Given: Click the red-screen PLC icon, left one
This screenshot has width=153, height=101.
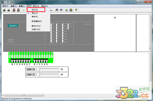Looking at the screenshot, I should 14,10.
